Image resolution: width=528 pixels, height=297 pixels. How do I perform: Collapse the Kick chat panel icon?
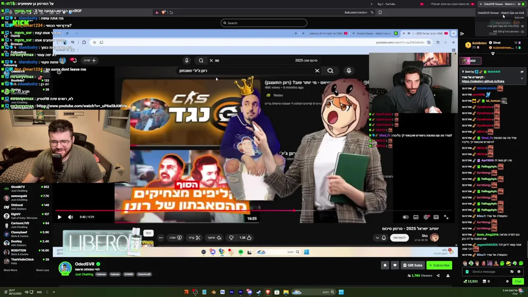tap(462, 33)
